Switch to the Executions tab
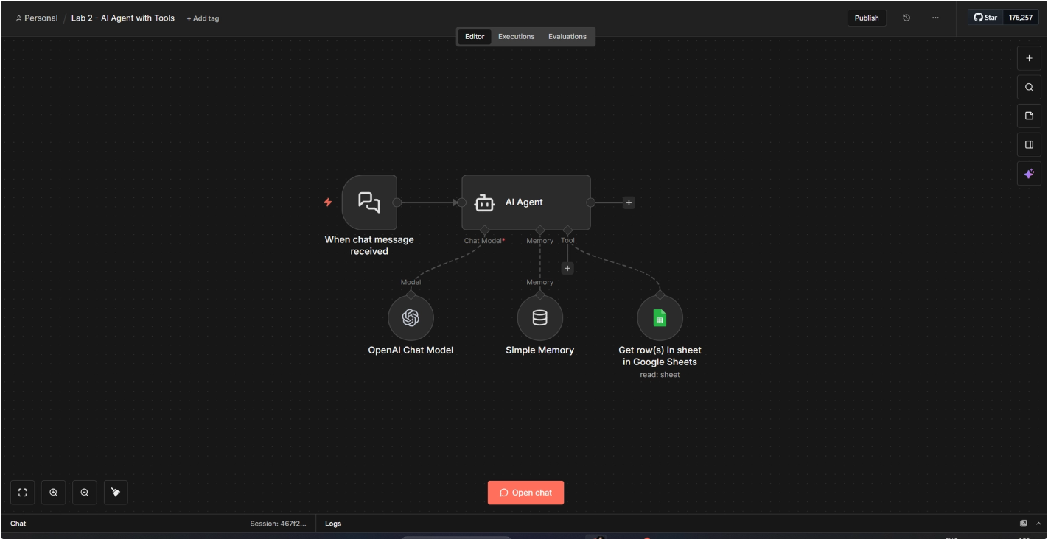Image resolution: width=1048 pixels, height=539 pixels. 516,36
